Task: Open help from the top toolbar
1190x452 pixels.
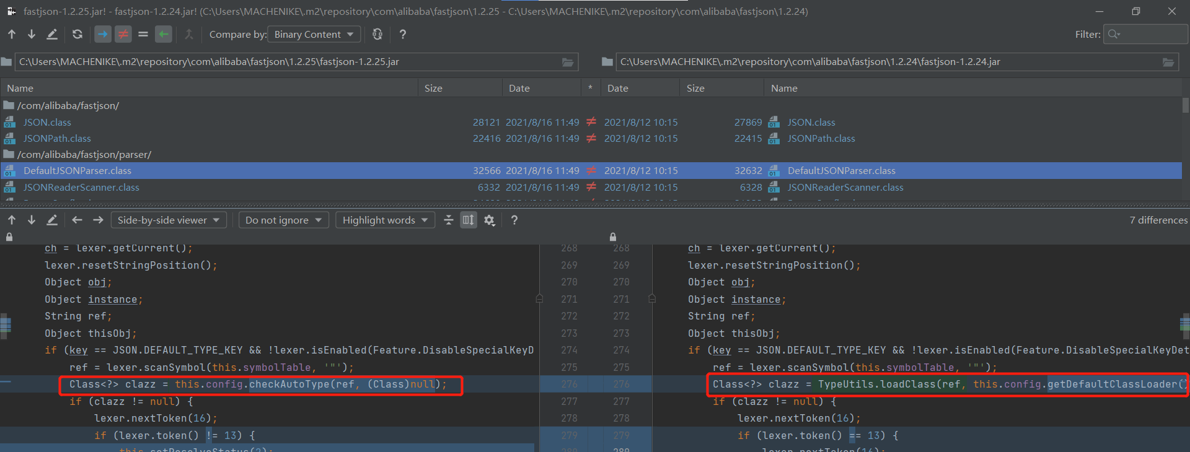Action: point(403,34)
